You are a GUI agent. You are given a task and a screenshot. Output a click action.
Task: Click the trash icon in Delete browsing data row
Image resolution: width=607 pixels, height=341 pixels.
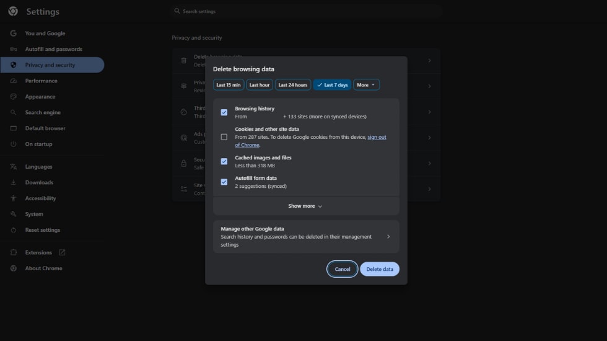pos(184,61)
